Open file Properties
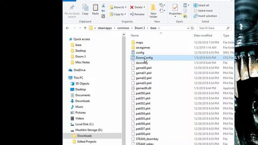Image resolution: width=258 pixels, height=145 pixels. tap(175, 10)
